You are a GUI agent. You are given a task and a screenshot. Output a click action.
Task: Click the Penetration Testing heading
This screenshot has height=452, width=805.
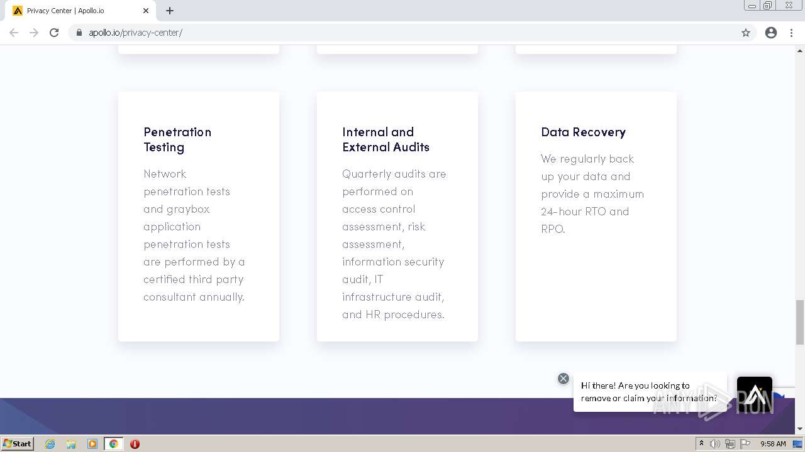tap(177, 139)
